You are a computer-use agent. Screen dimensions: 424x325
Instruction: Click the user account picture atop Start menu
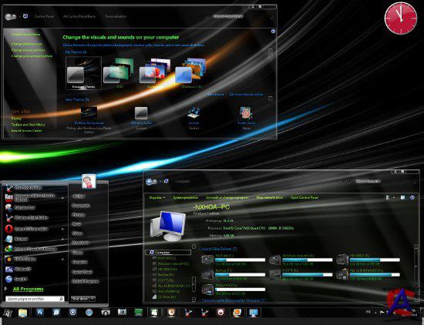pos(89,181)
